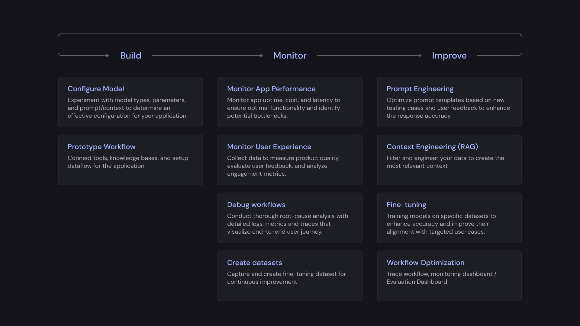580x326 pixels.
Task: Open the Debug workflows card
Action: pyautogui.click(x=289, y=218)
